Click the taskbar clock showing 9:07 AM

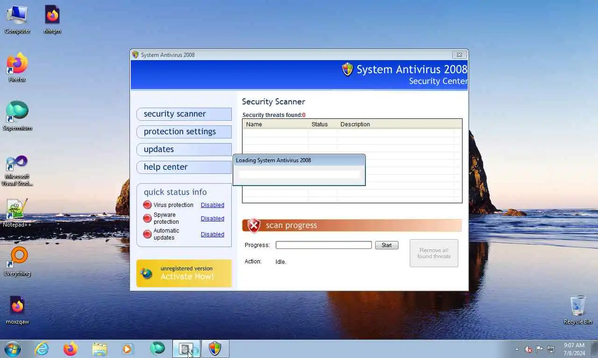574,349
